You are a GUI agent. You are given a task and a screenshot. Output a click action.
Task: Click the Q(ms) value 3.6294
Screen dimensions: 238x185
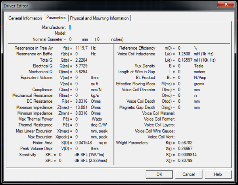81,72
